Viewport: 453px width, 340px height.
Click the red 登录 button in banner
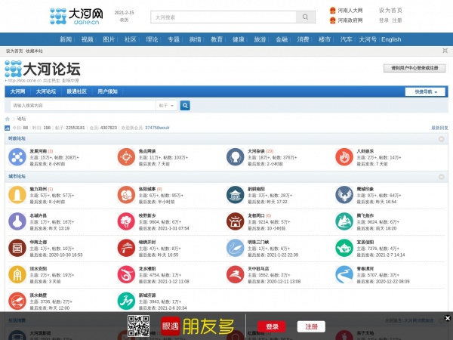pyautogui.click(x=272, y=326)
